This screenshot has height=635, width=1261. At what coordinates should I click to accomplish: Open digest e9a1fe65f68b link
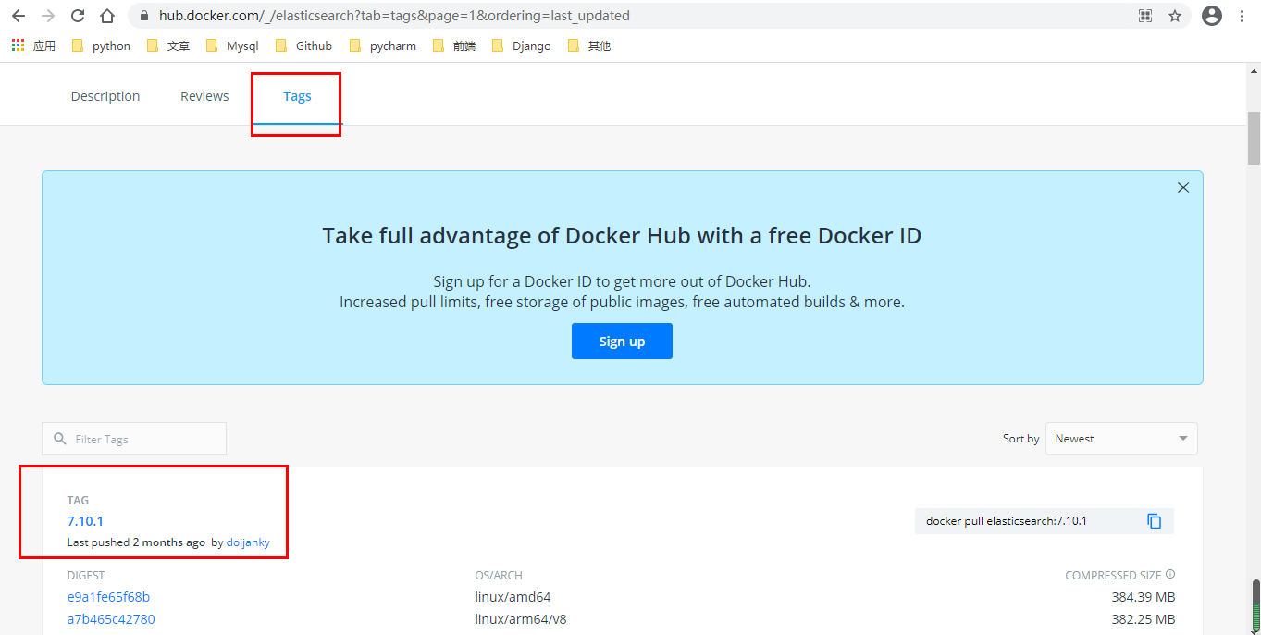(x=108, y=597)
